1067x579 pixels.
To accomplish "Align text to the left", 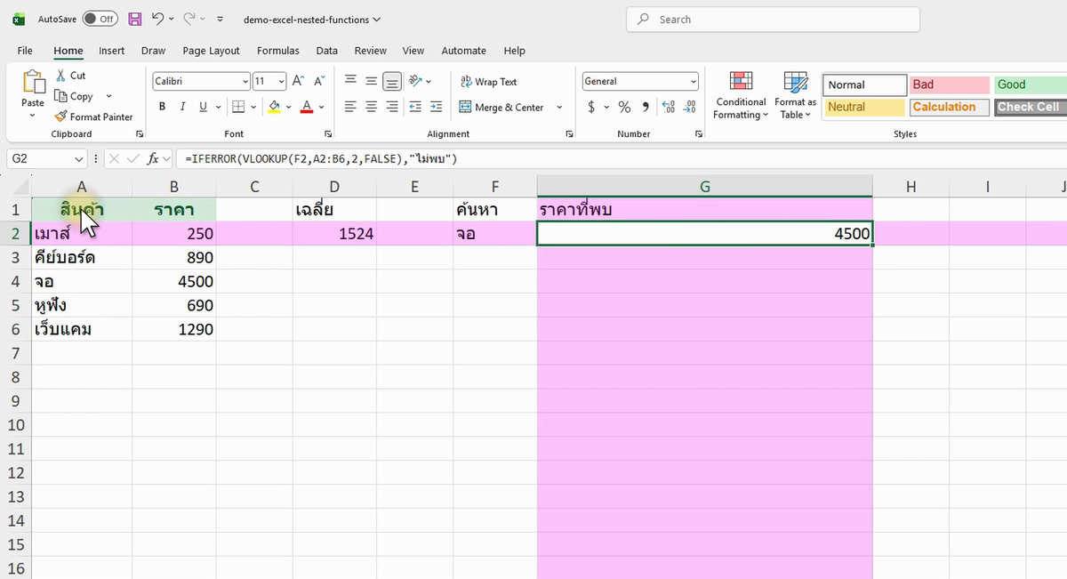I will pos(350,107).
